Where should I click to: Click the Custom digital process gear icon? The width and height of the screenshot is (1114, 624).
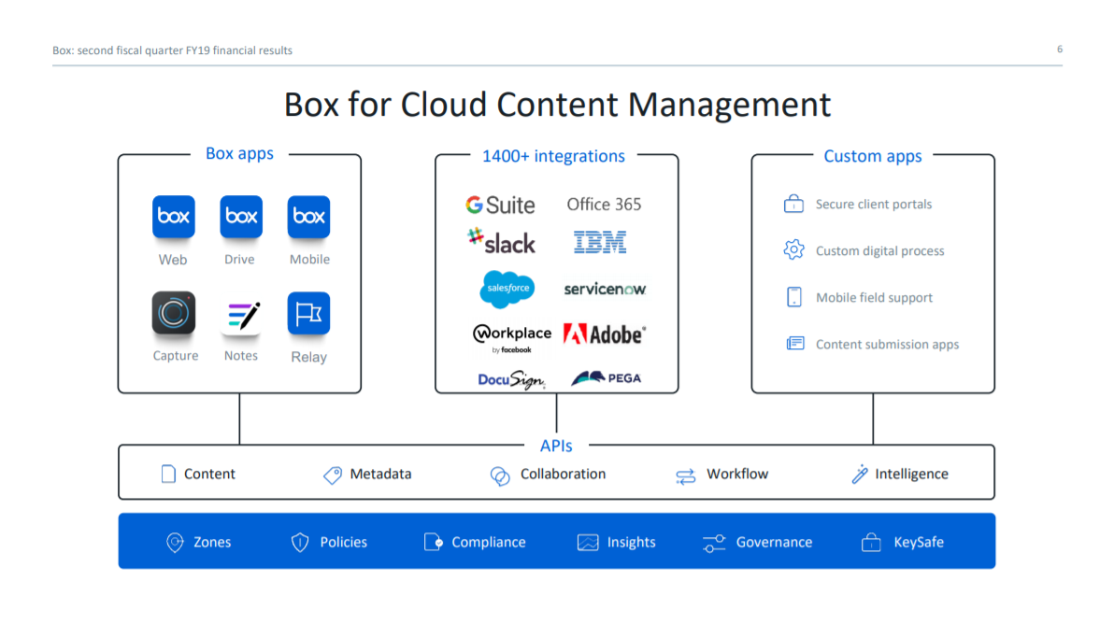pyautogui.click(x=793, y=250)
